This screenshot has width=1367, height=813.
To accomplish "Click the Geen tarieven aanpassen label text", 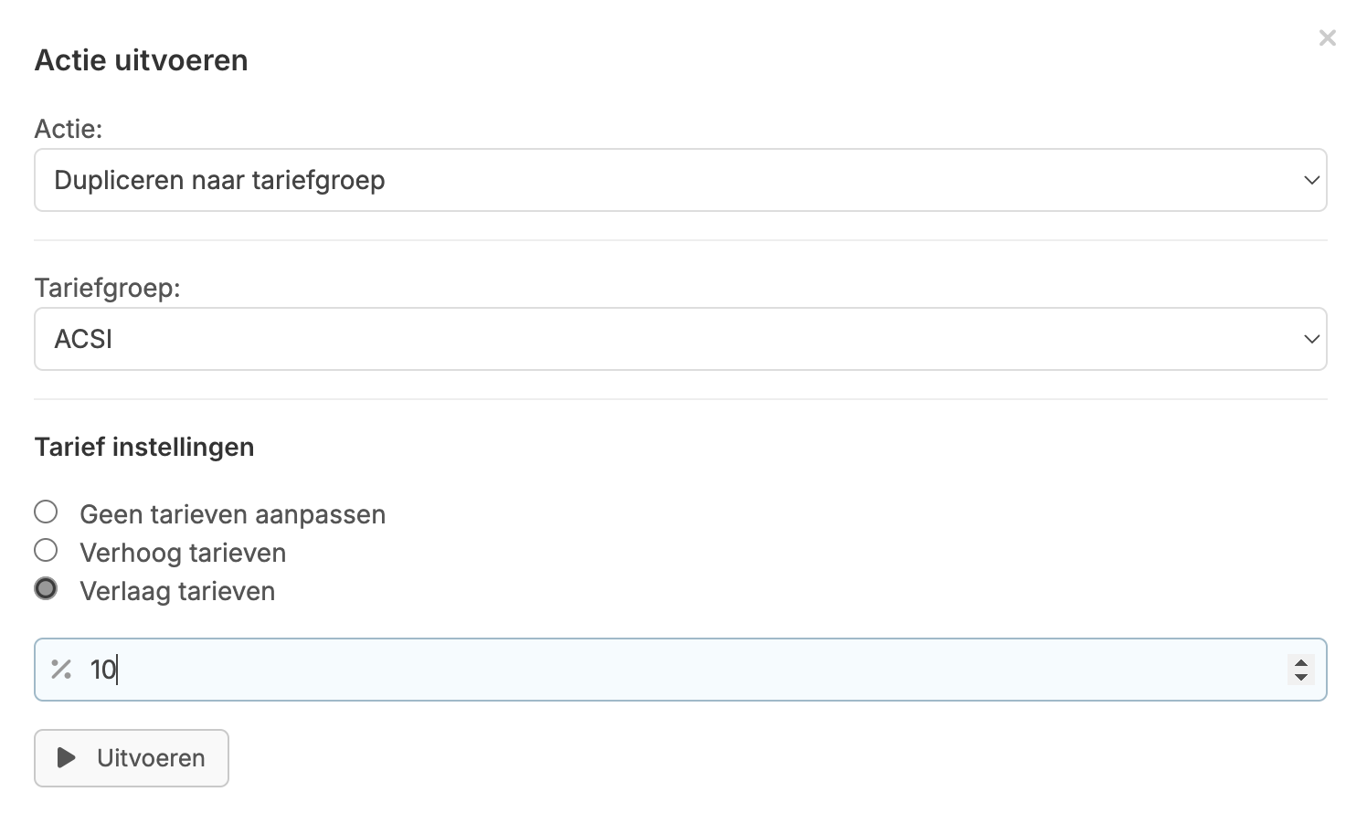I will 232,514.
